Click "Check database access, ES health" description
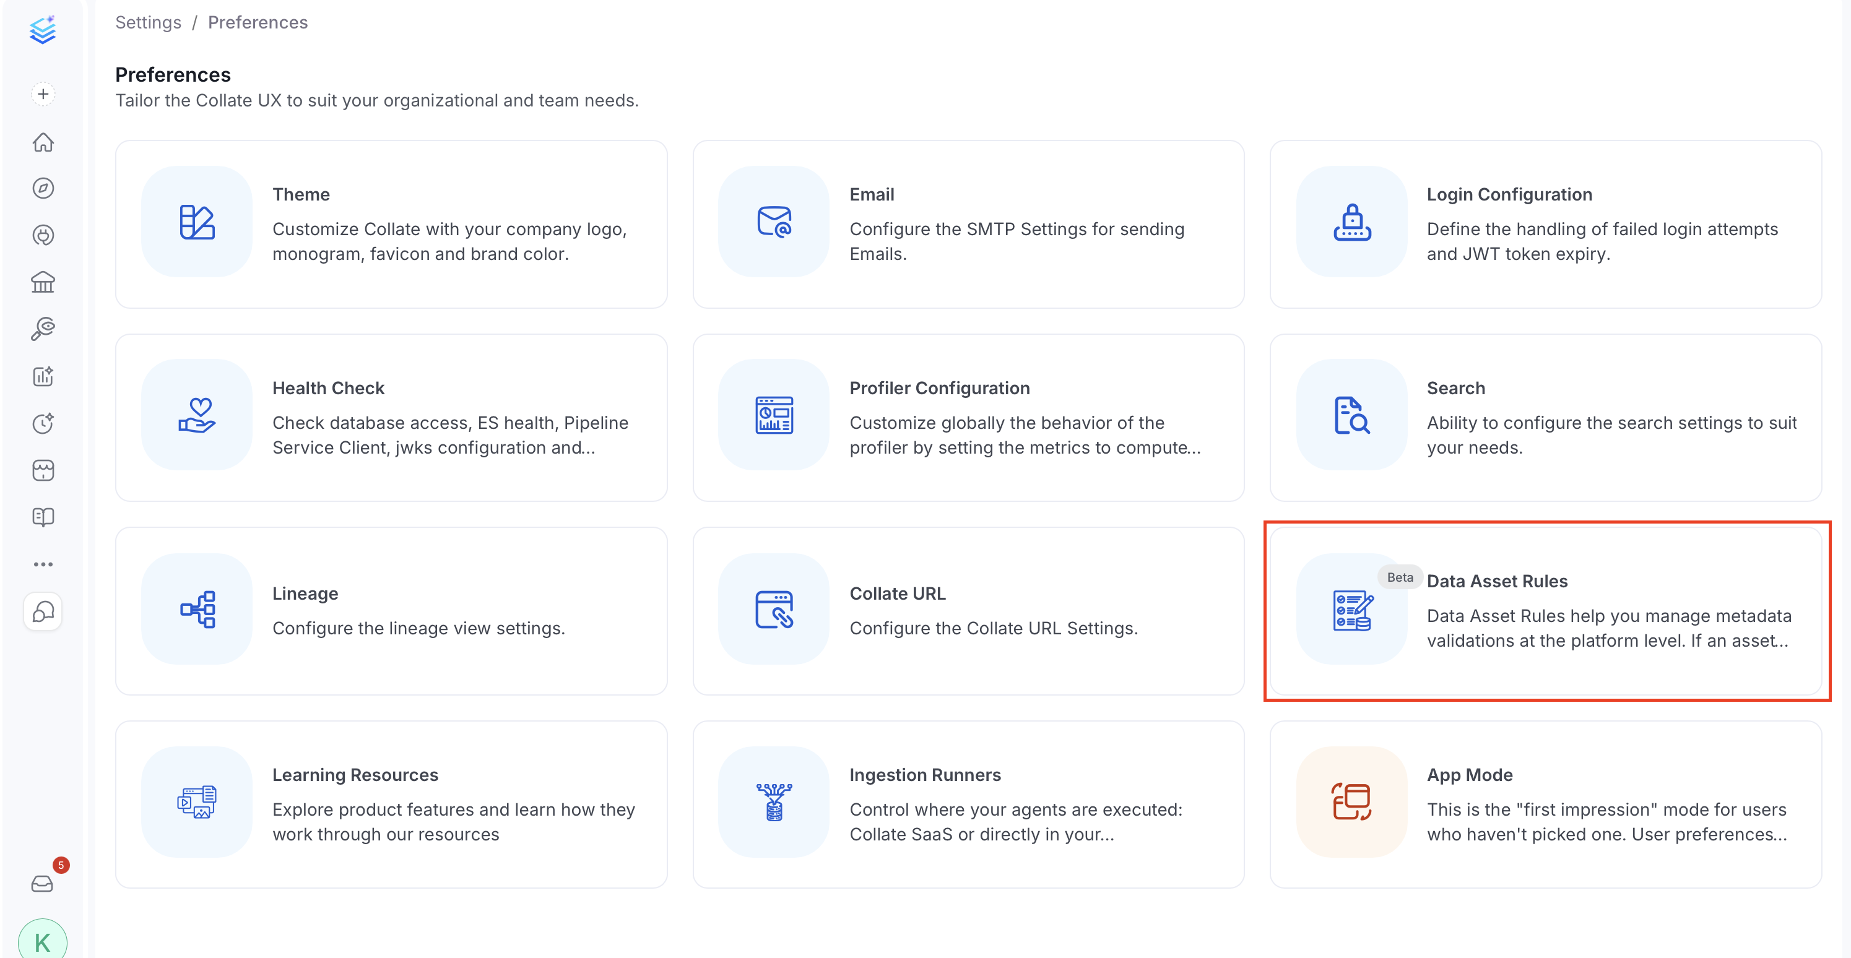This screenshot has width=1851, height=958. tap(450, 435)
